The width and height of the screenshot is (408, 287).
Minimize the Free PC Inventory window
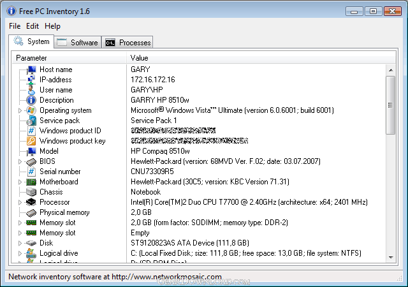point(354,11)
